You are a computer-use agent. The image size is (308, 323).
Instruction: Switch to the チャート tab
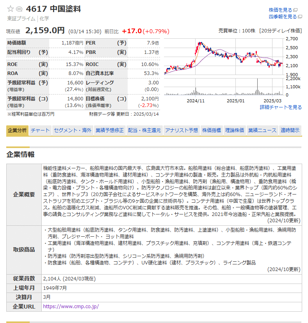pyautogui.click(x=40, y=130)
